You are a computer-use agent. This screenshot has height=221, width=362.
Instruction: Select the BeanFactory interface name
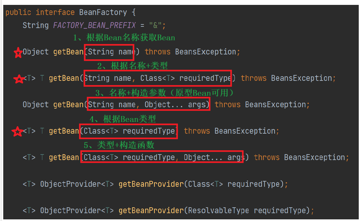point(103,12)
